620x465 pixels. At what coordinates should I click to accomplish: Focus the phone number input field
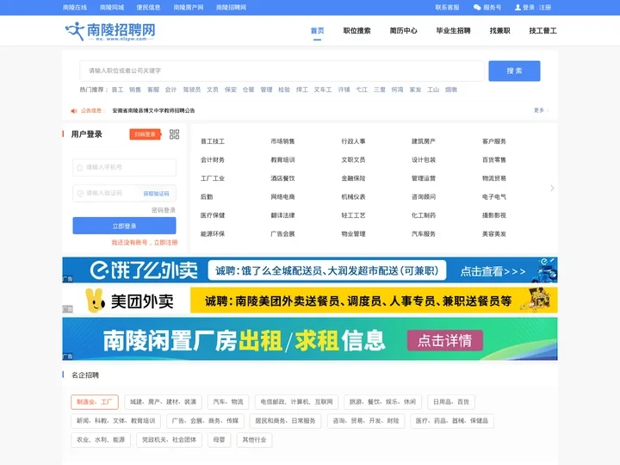pyautogui.click(x=125, y=167)
